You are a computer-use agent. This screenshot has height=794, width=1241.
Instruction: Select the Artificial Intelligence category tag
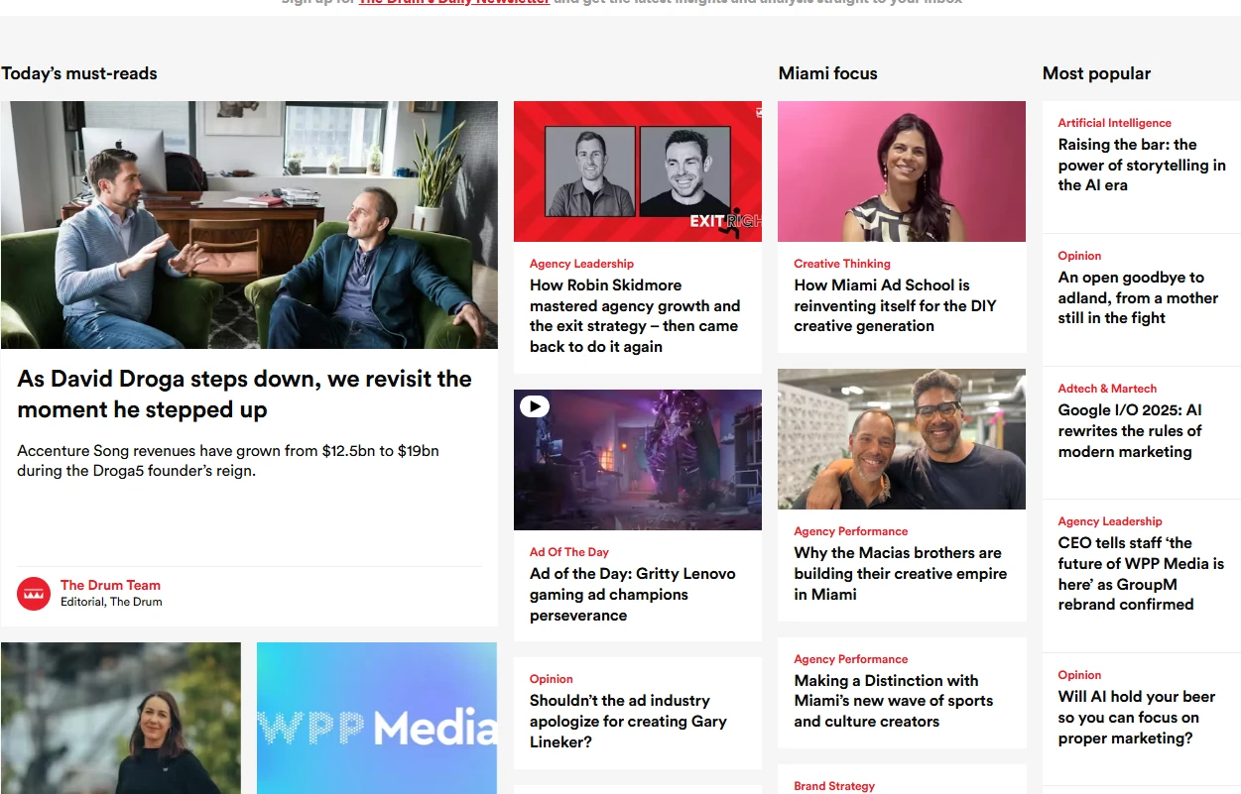[1114, 123]
